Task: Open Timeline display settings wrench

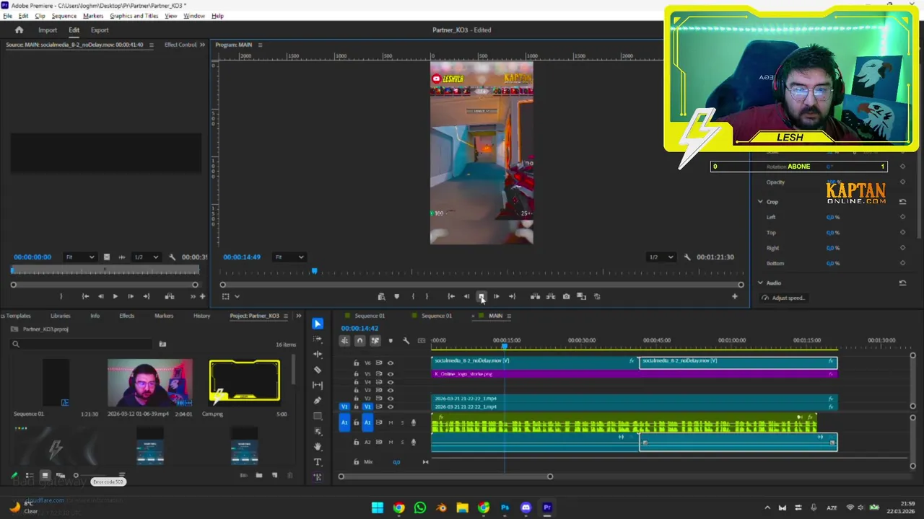Action: click(406, 341)
